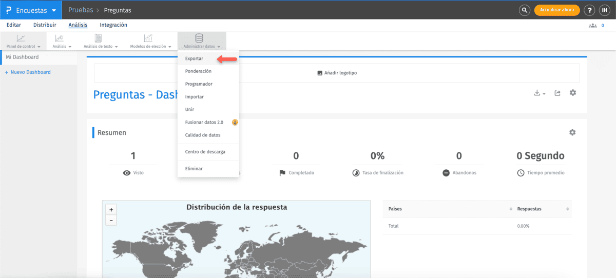Expand the Panel de control menu
Image resolution: width=616 pixels, height=278 pixels.
tap(23, 41)
